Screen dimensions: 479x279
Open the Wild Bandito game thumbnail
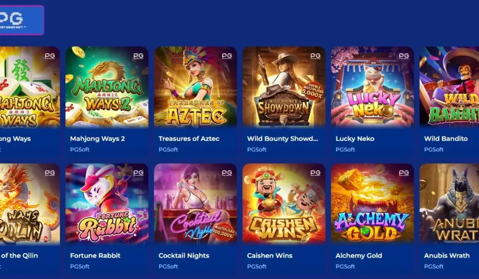(449, 87)
